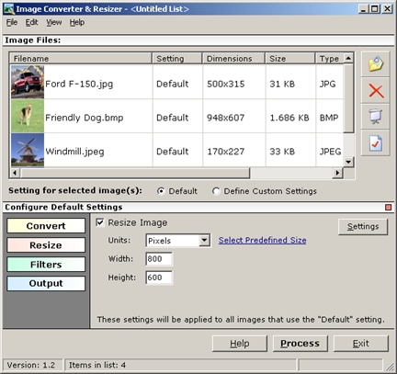Select the Friendly Dog thumbnail
Viewport: 397px width, 374px height.
tap(28, 116)
